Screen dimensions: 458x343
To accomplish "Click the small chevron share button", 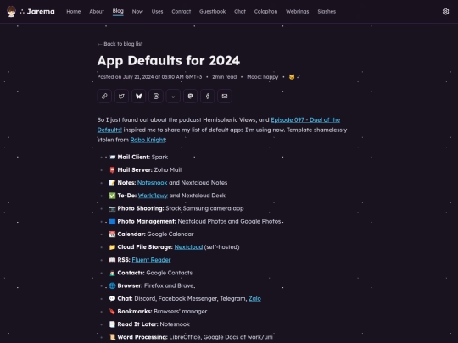I will coord(173,96).
